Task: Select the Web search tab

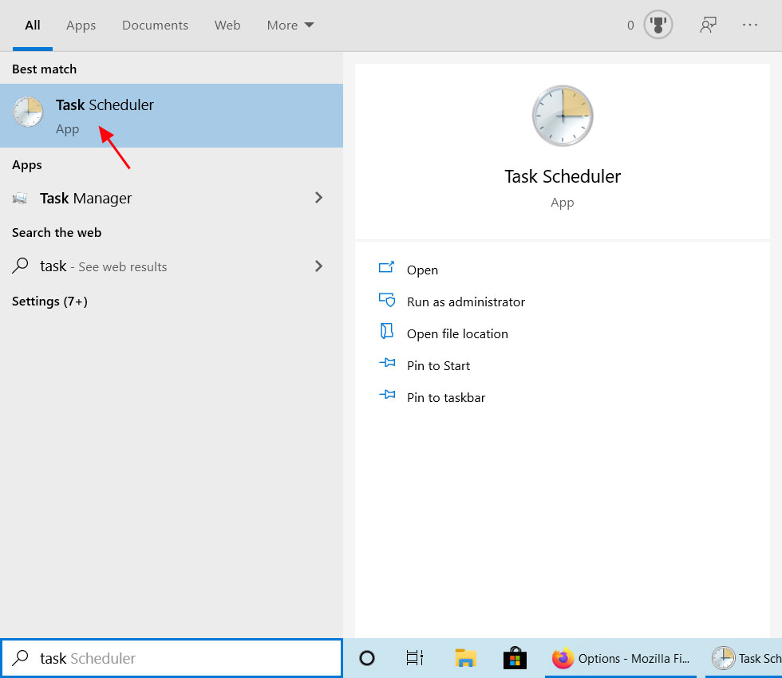Action: [x=227, y=25]
